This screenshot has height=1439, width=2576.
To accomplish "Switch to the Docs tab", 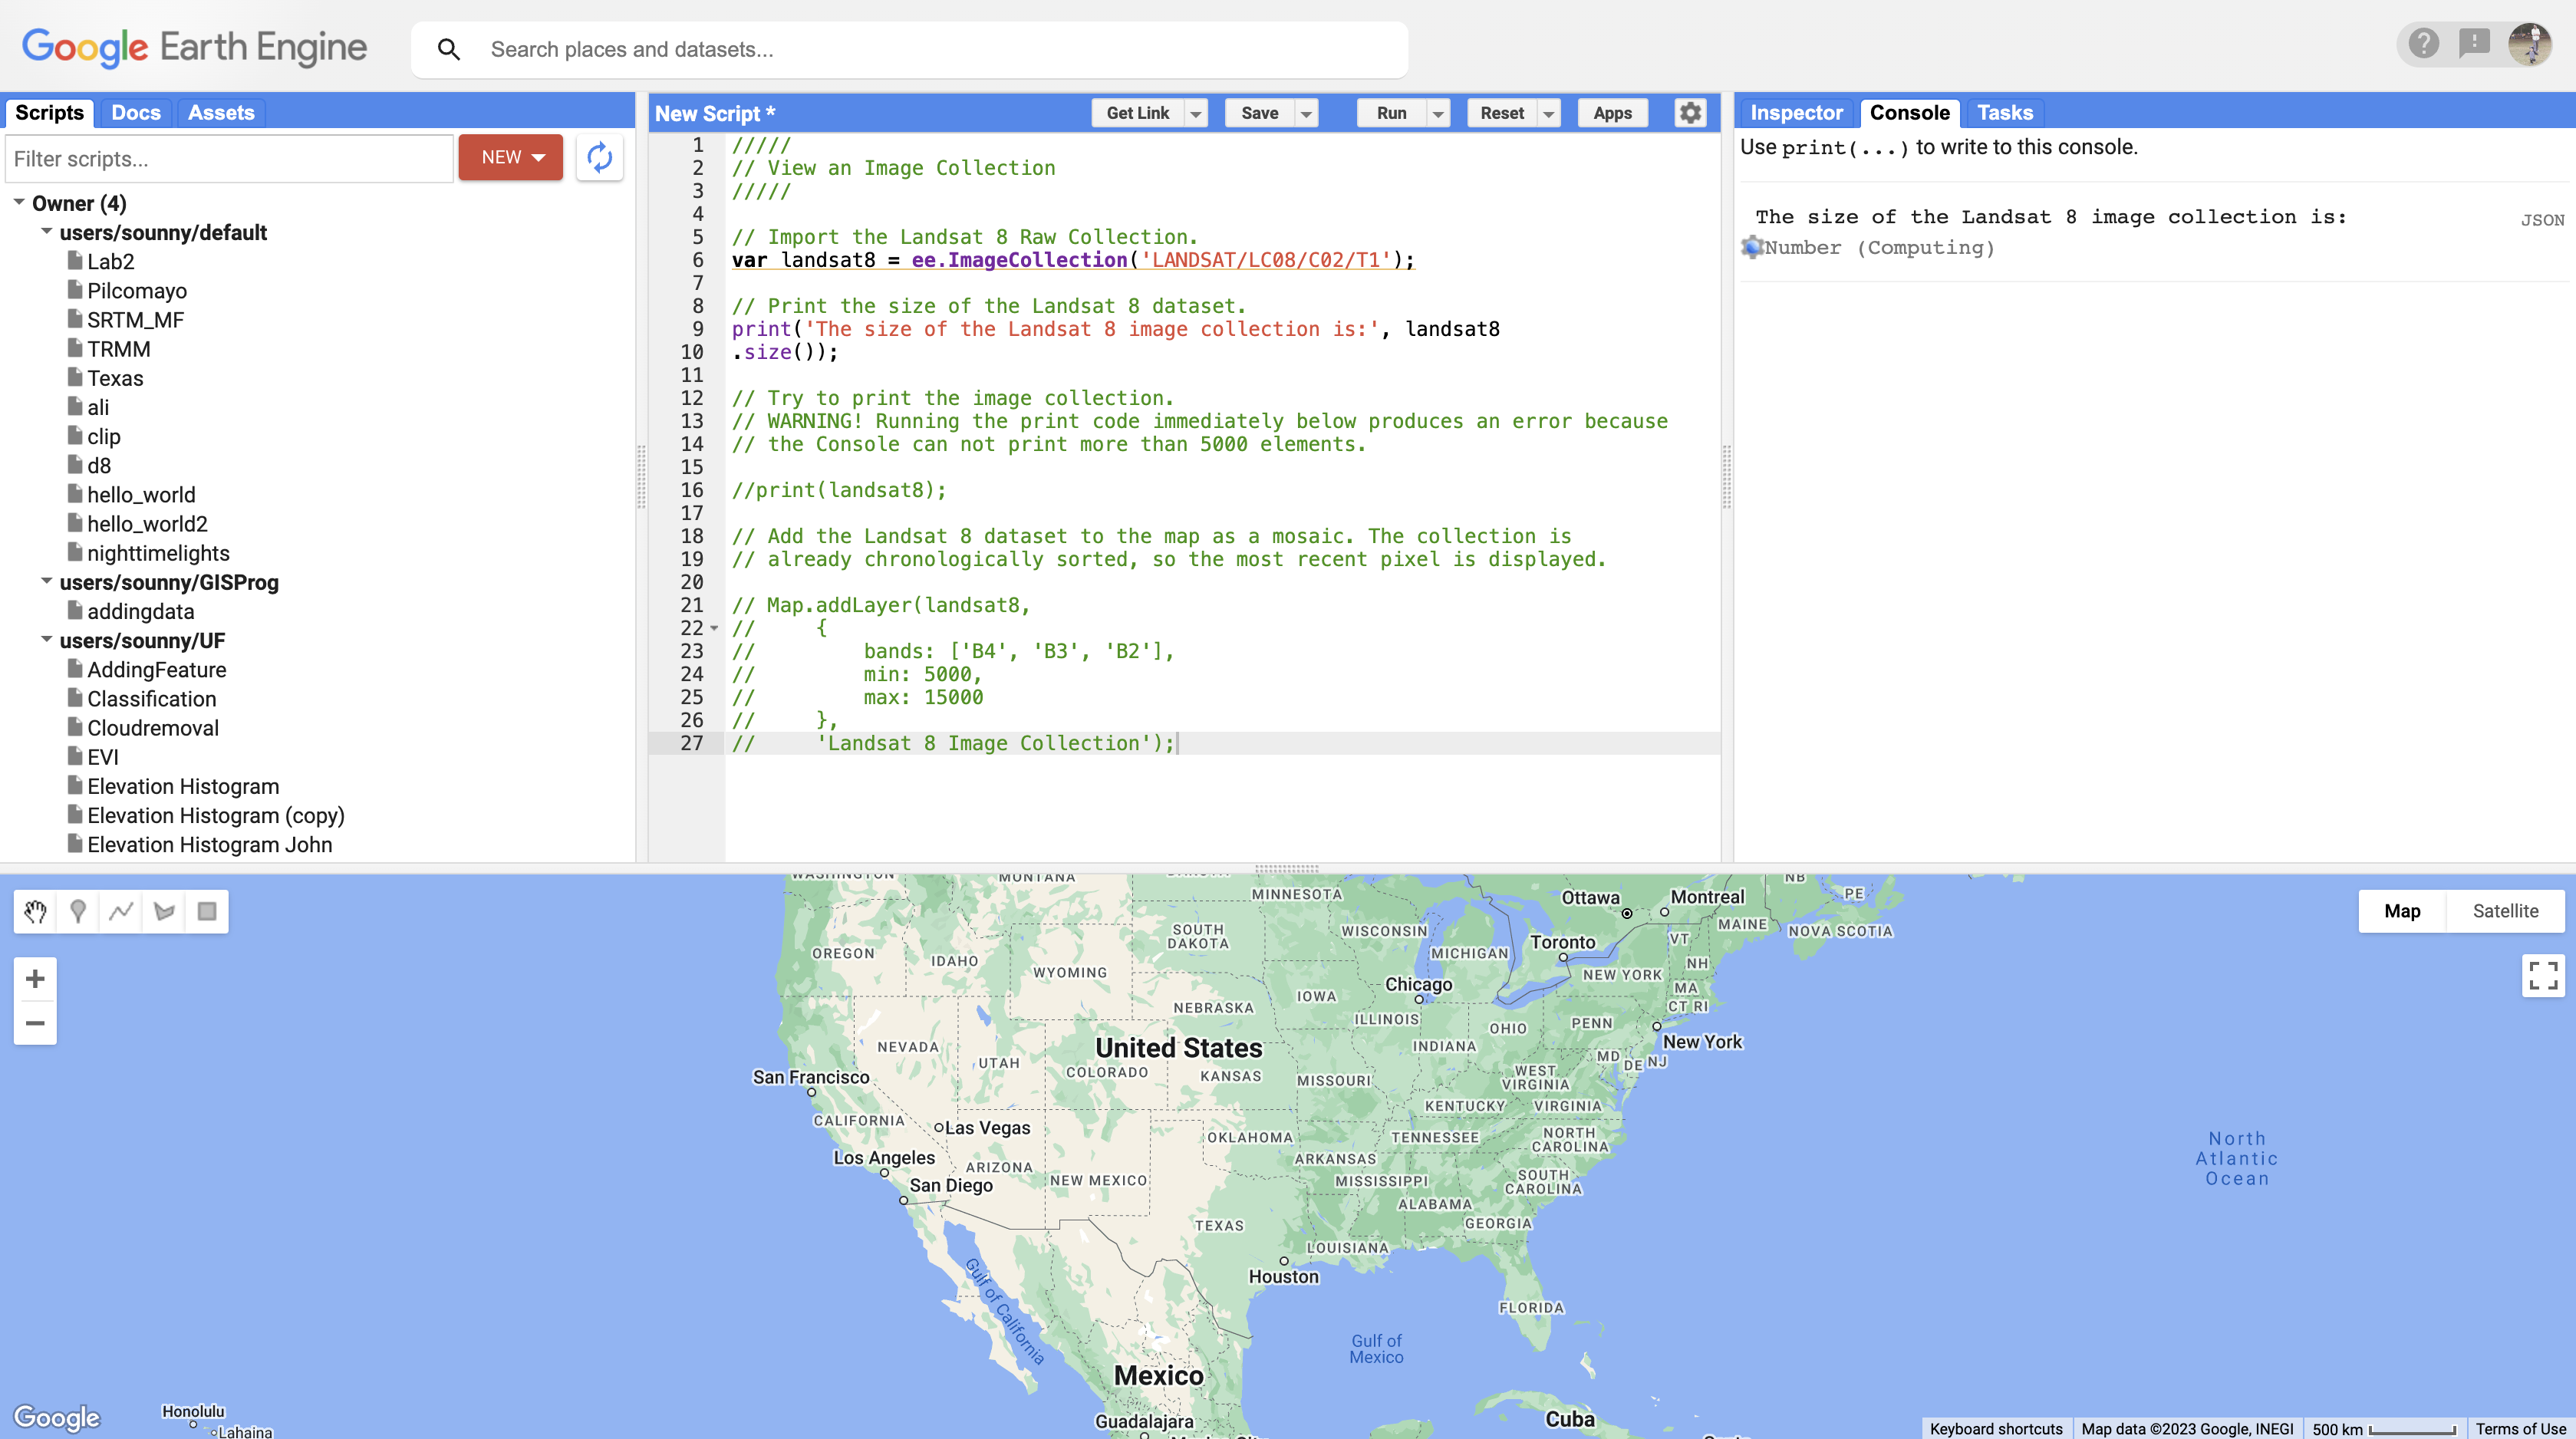I will coord(136,112).
